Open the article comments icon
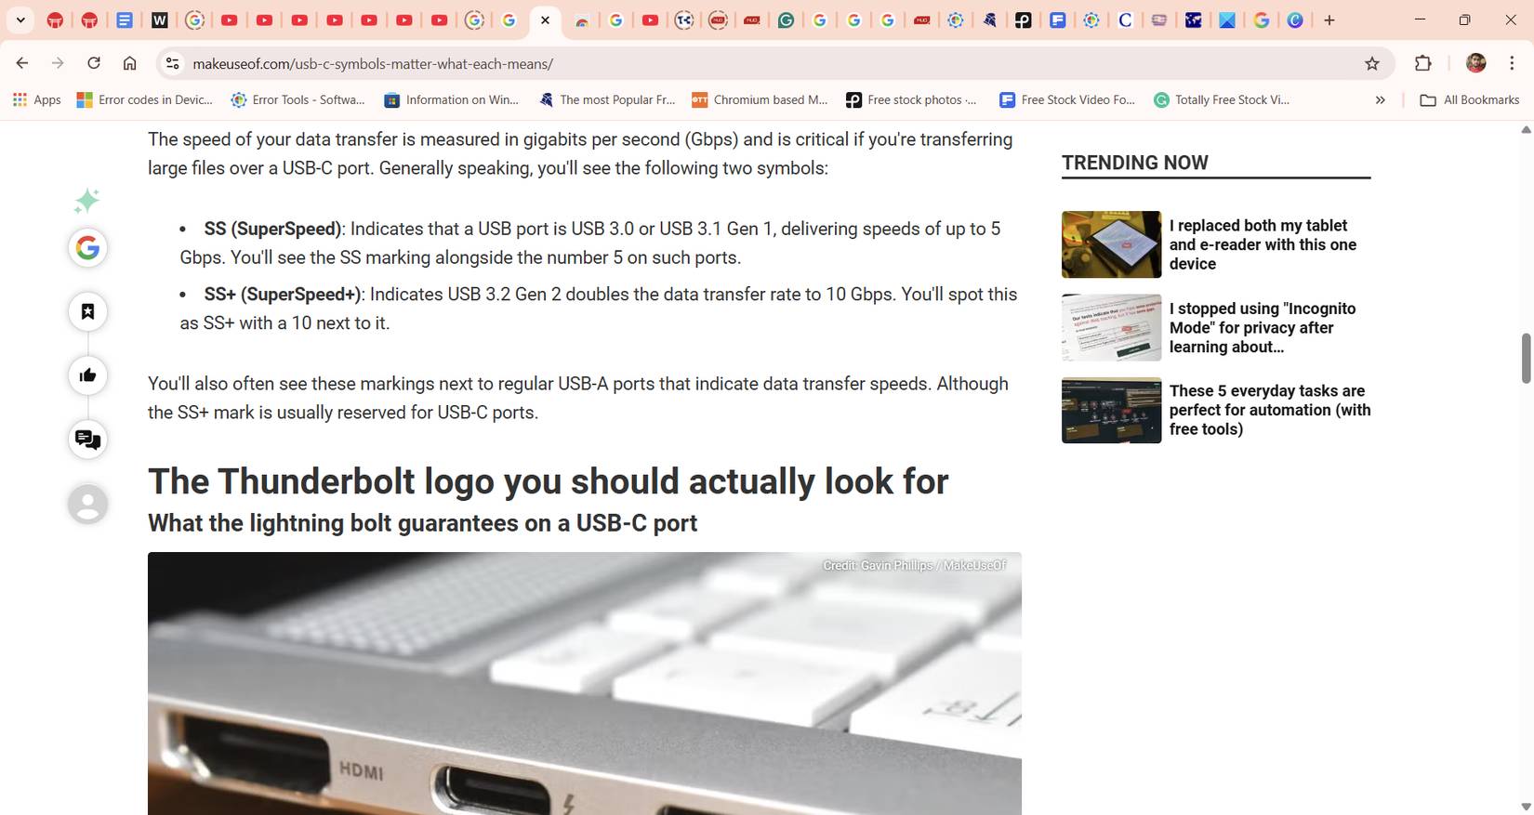Screen dimensions: 1534x815 point(87,440)
